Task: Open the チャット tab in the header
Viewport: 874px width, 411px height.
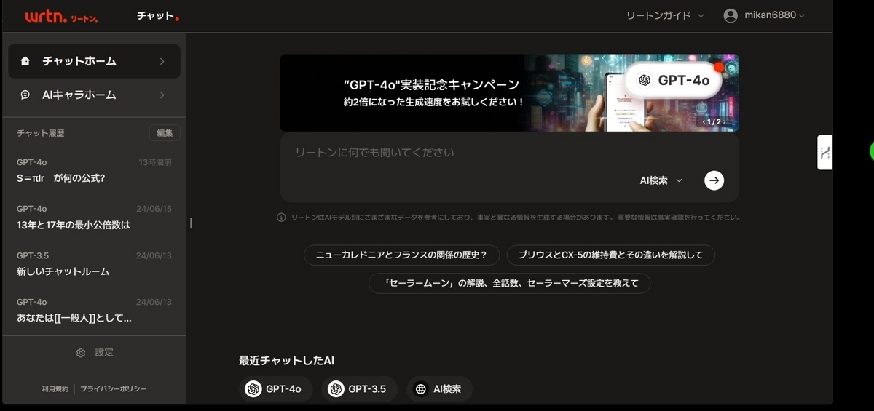Action: pos(157,16)
